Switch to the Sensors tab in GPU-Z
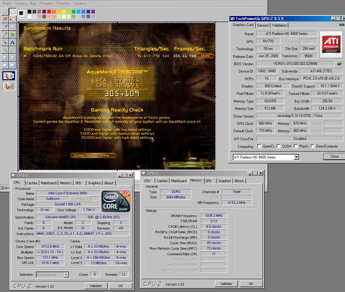345x292 pixels. [x=263, y=25]
